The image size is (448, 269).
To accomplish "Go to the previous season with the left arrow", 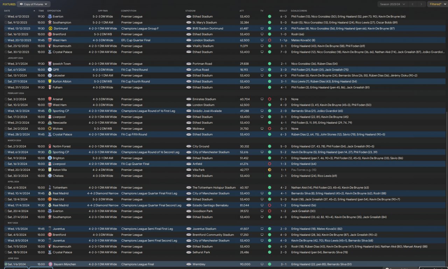I will (413, 4).
